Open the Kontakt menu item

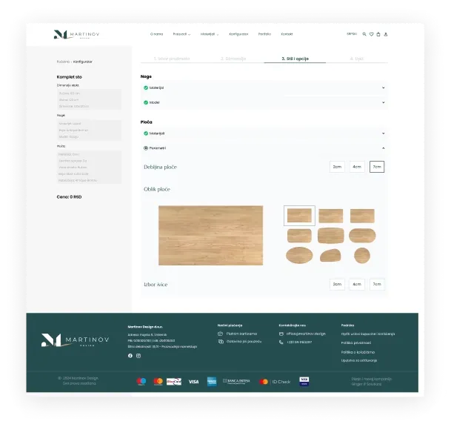[287, 34]
